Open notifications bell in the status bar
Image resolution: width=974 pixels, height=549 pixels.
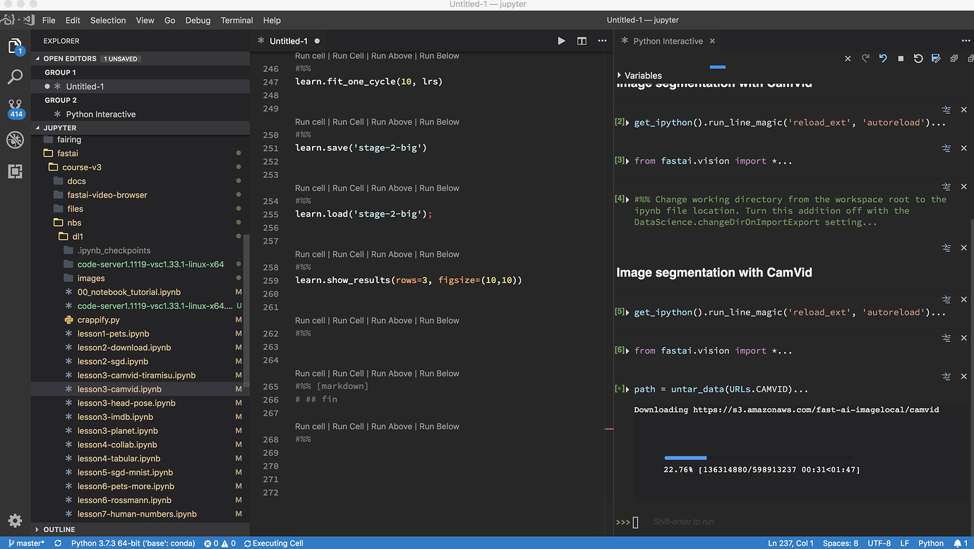961,543
